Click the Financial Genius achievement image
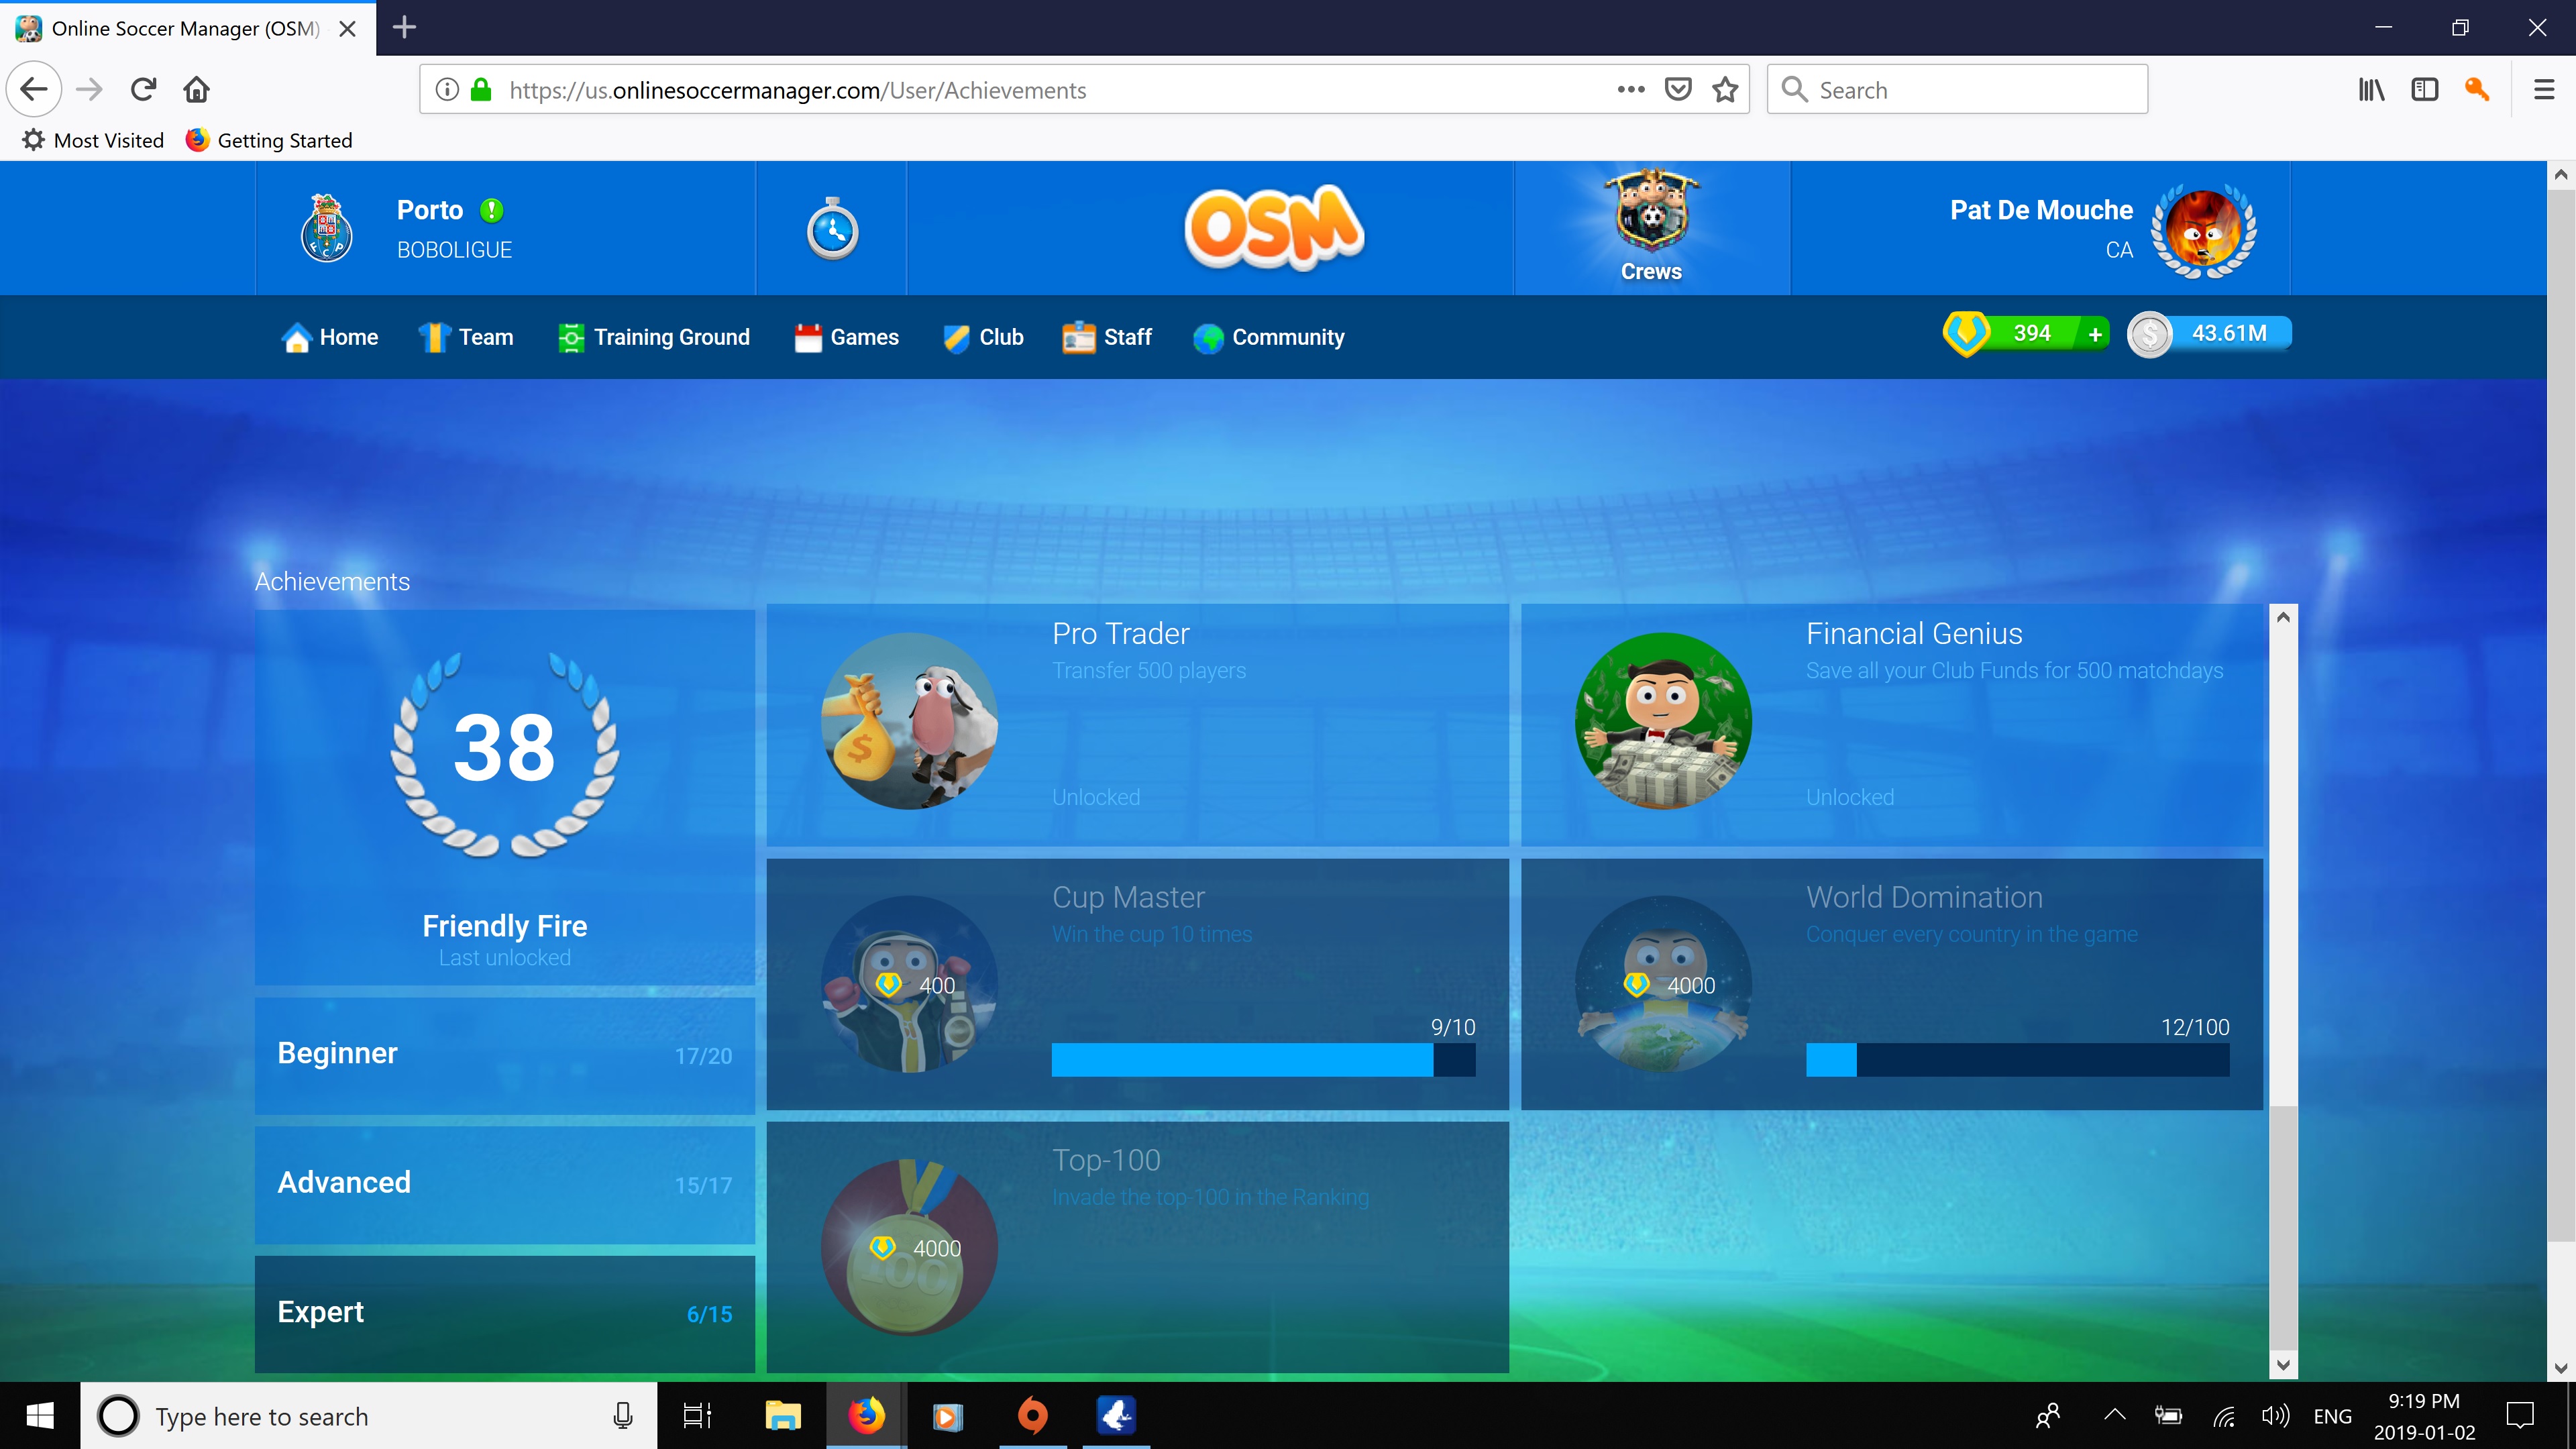 coord(1663,721)
